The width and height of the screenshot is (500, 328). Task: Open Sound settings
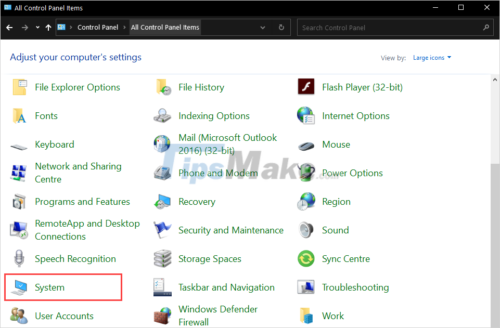click(x=335, y=230)
